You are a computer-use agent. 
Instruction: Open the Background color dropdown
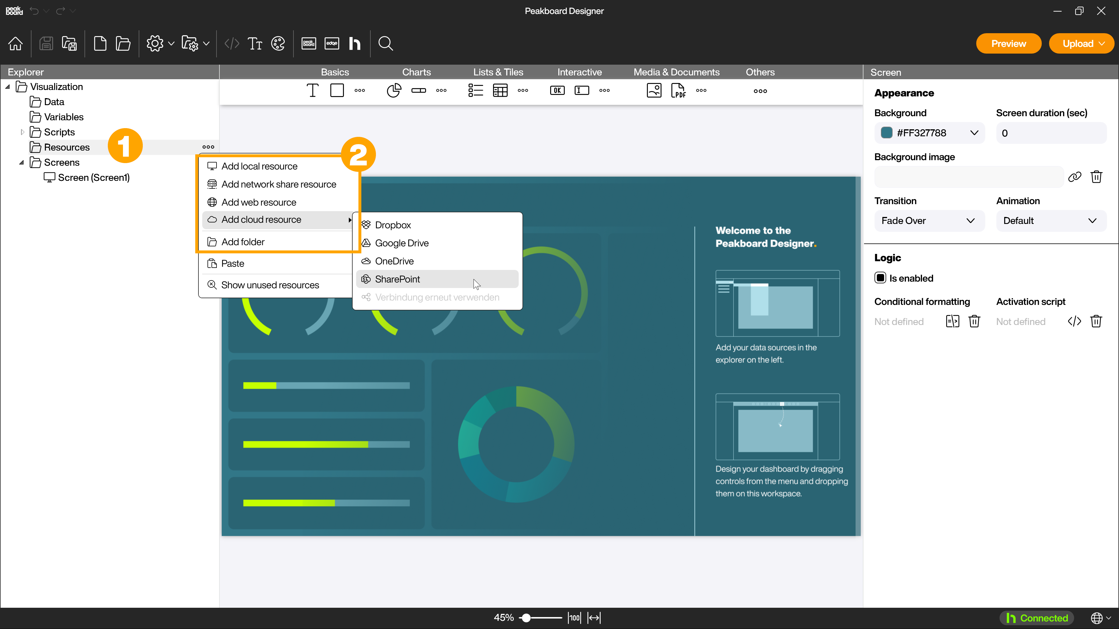(x=930, y=133)
